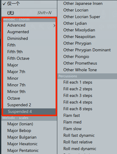Toggle the checked 仅一个 option
Viewport: 117px width, 154px height.
(x=29, y=4)
